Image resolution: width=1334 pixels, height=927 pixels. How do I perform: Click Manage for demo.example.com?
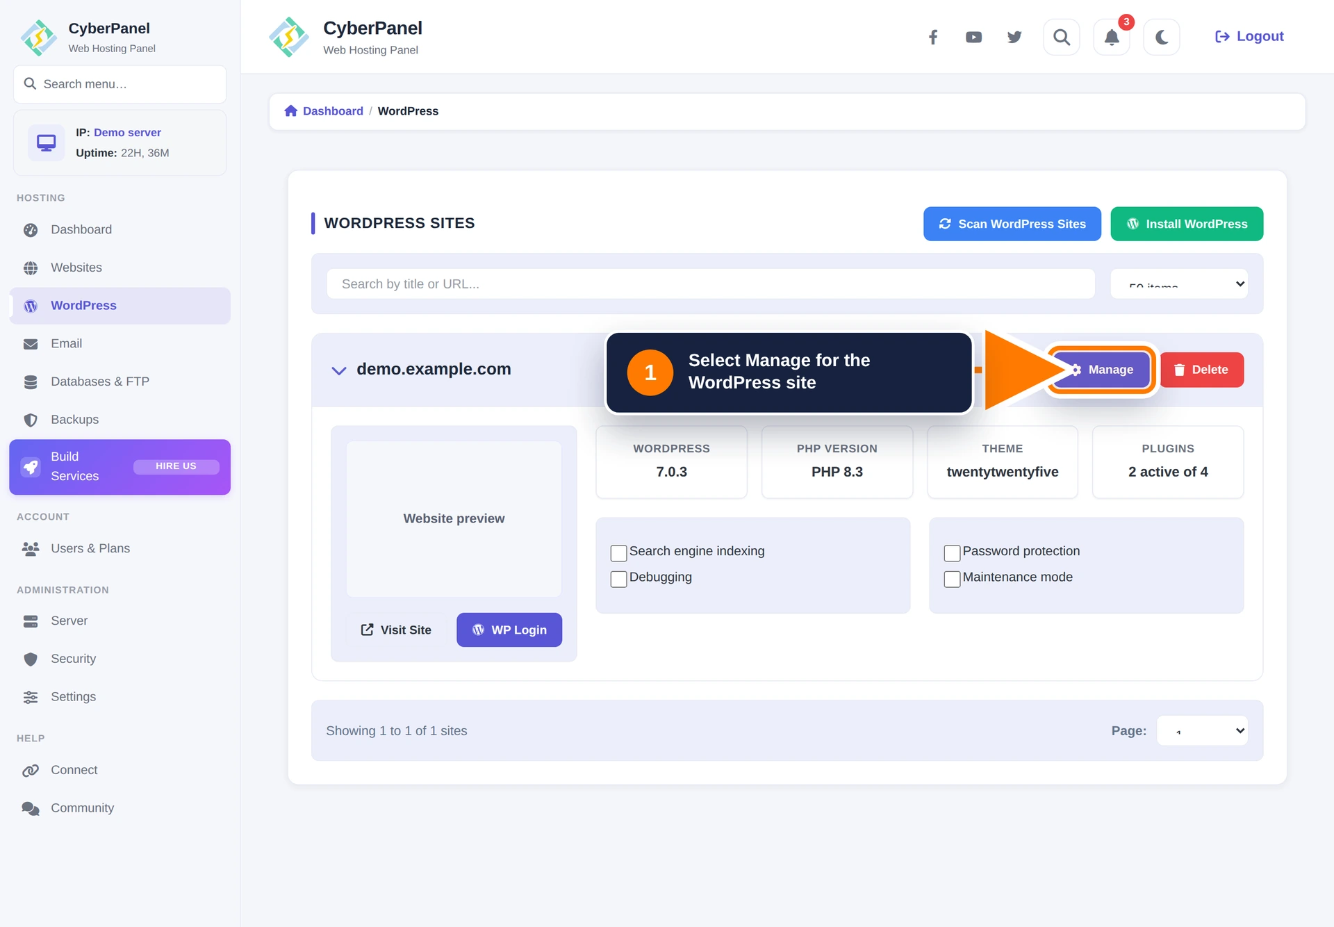(1101, 370)
